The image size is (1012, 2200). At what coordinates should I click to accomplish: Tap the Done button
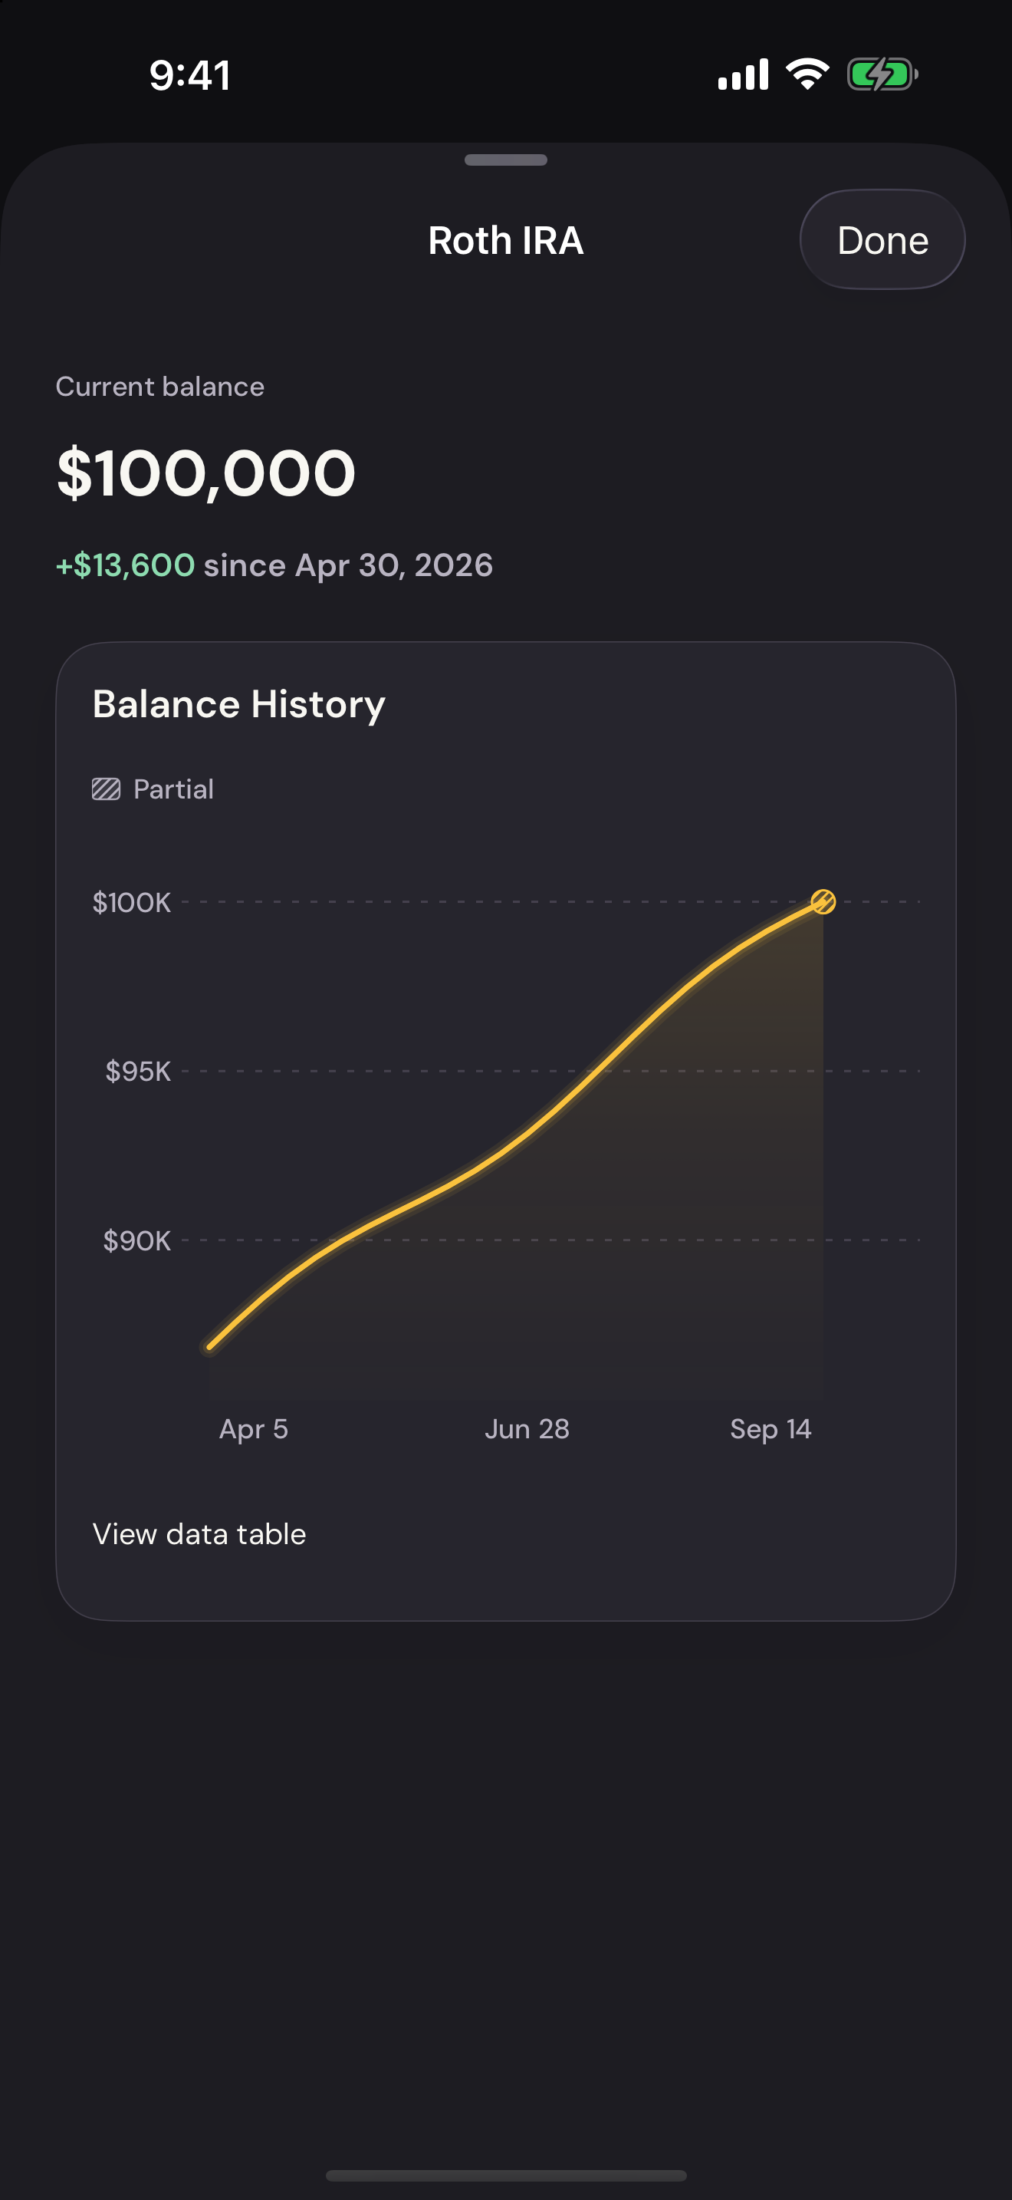(x=882, y=240)
